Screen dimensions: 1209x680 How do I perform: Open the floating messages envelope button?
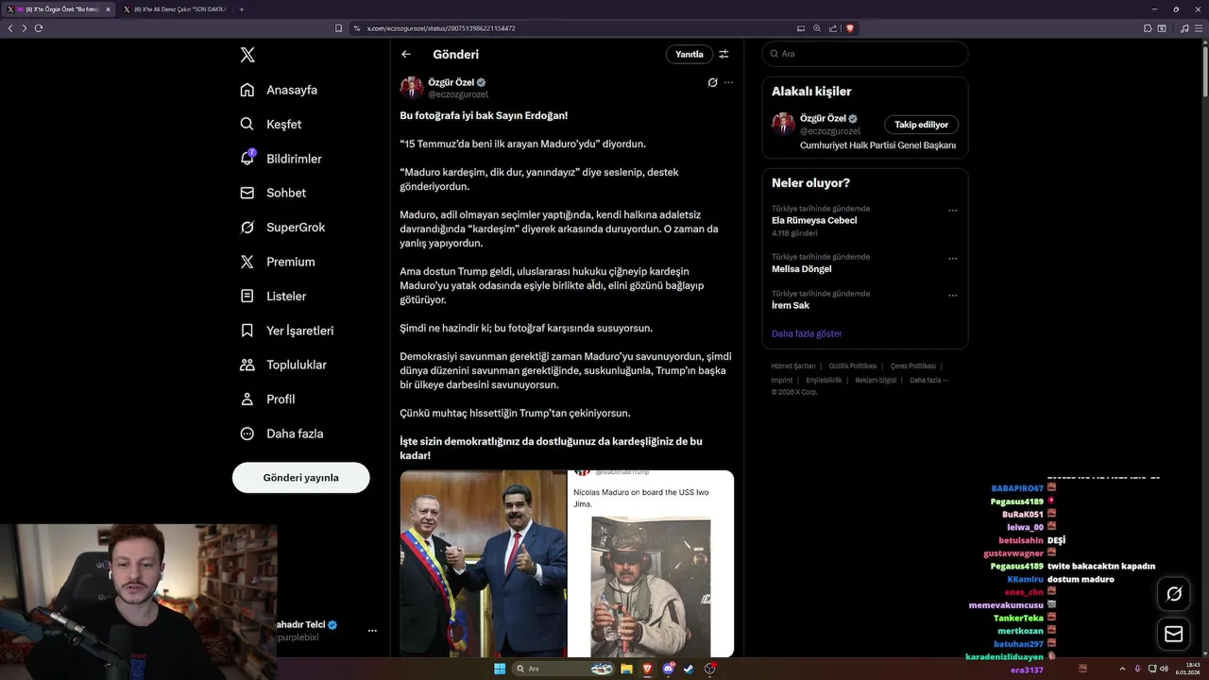tap(1174, 635)
